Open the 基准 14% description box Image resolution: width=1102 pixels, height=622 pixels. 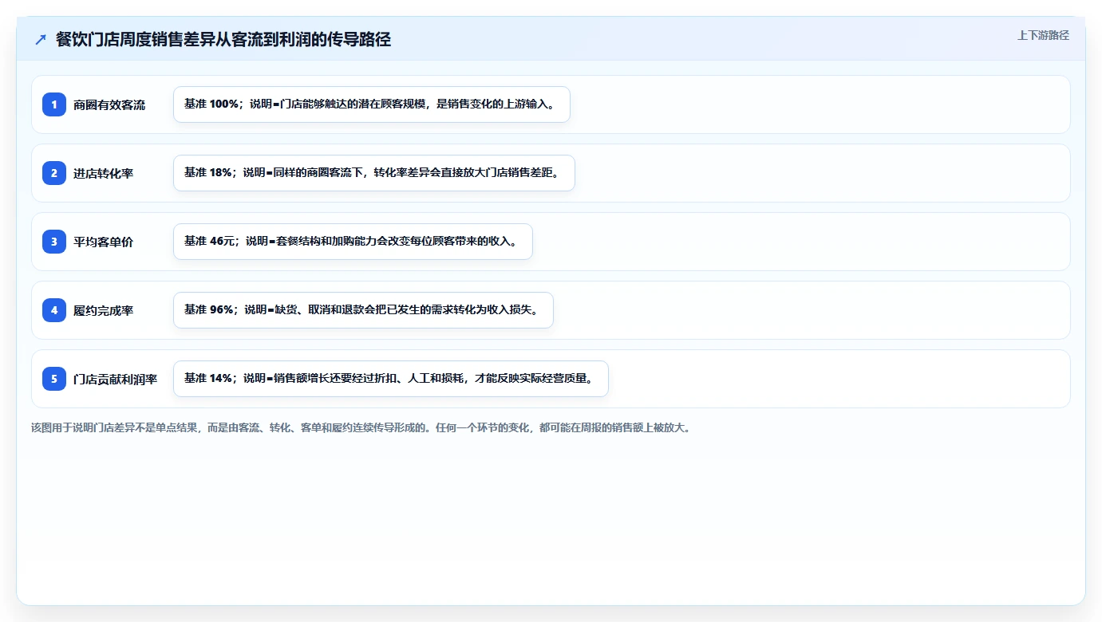click(391, 379)
